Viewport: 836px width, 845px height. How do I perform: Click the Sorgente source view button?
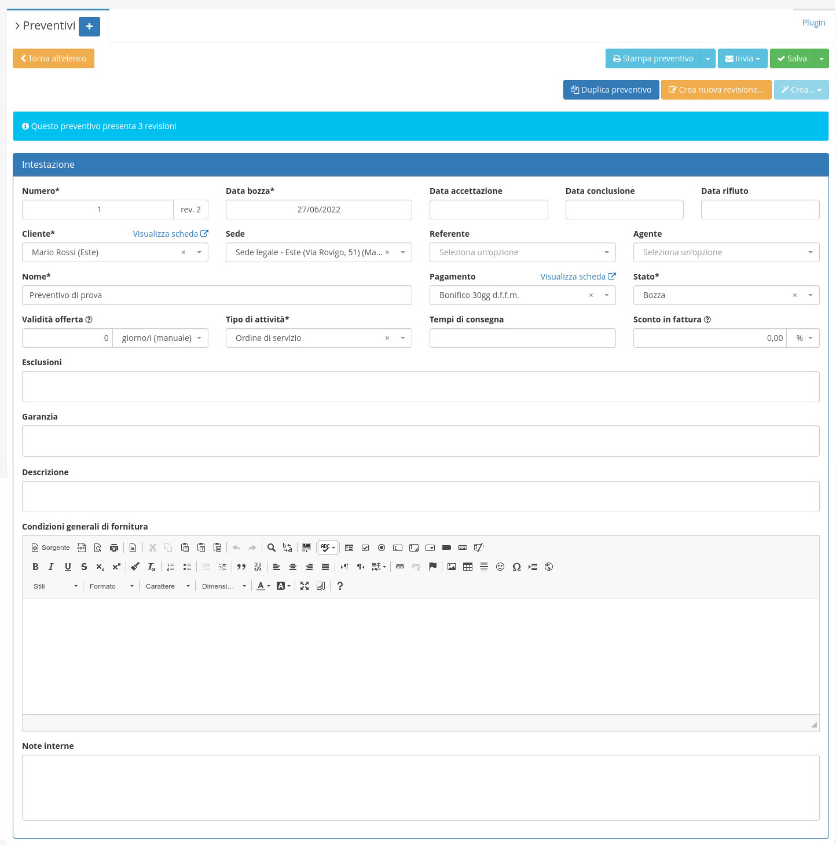pyautogui.click(x=50, y=548)
